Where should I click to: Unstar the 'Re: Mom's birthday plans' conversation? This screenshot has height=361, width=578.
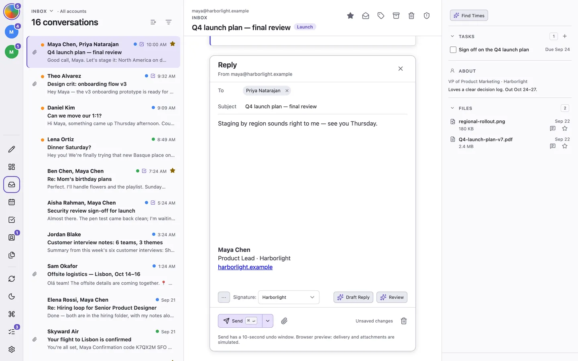click(x=173, y=171)
